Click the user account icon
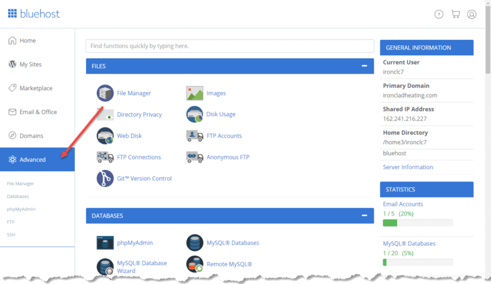 (471, 14)
